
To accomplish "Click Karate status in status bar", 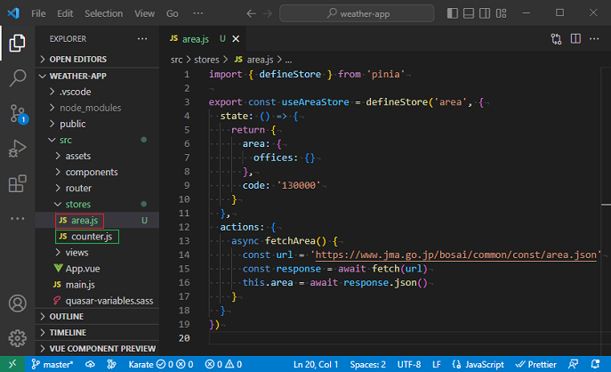I will [x=161, y=364].
